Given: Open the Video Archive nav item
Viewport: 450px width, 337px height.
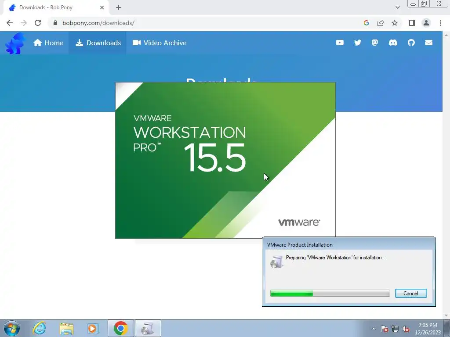Looking at the screenshot, I should pyautogui.click(x=160, y=43).
